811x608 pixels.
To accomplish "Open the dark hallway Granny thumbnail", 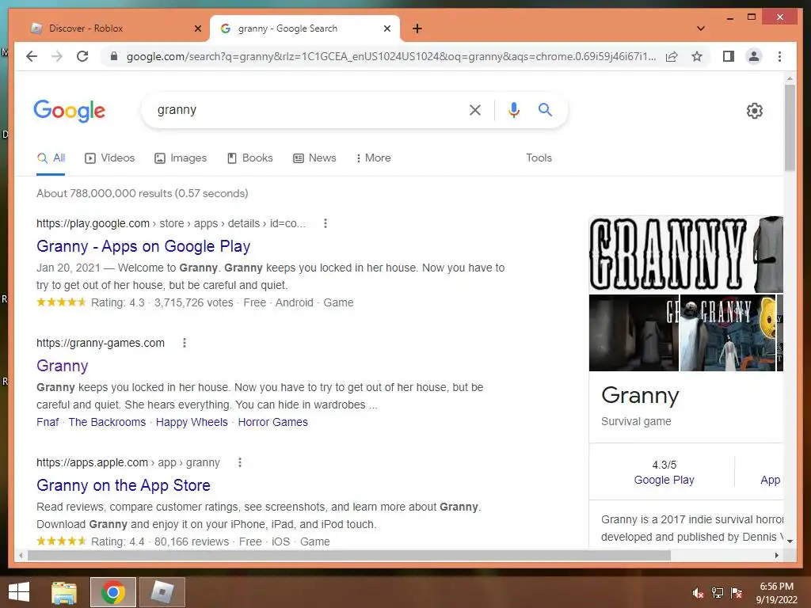I will tap(634, 333).
